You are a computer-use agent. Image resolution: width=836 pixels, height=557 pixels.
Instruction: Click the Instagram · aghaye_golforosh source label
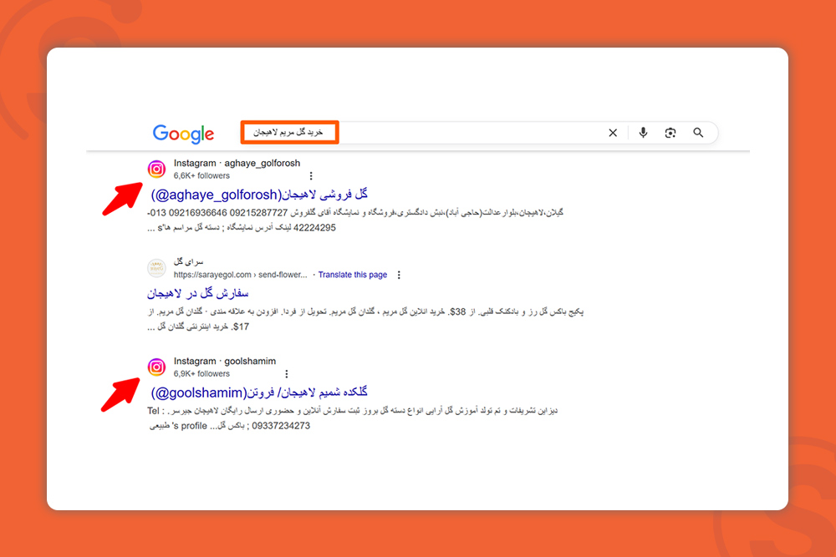pyautogui.click(x=237, y=163)
